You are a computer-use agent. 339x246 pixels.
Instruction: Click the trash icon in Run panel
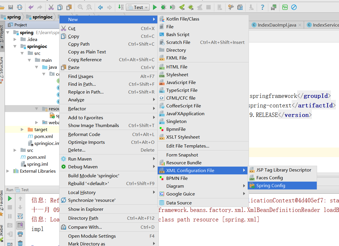click(x=20, y=243)
